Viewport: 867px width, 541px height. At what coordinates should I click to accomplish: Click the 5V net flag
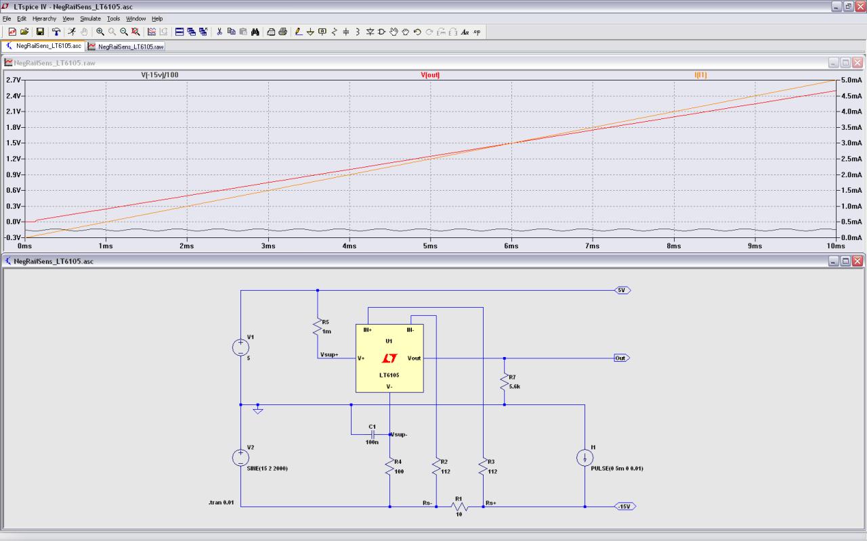[x=622, y=290]
